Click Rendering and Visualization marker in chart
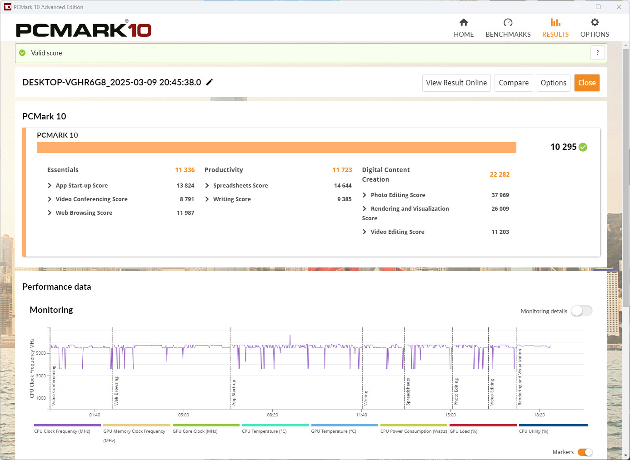 click(x=520, y=377)
